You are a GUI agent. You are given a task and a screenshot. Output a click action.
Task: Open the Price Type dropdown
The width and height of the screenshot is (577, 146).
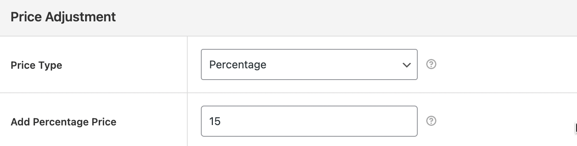(309, 64)
